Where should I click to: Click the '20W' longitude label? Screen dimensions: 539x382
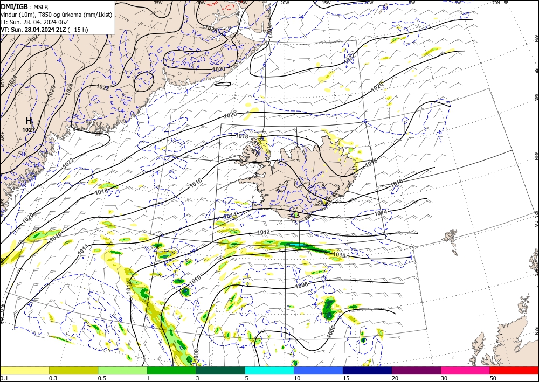[285, 3]
